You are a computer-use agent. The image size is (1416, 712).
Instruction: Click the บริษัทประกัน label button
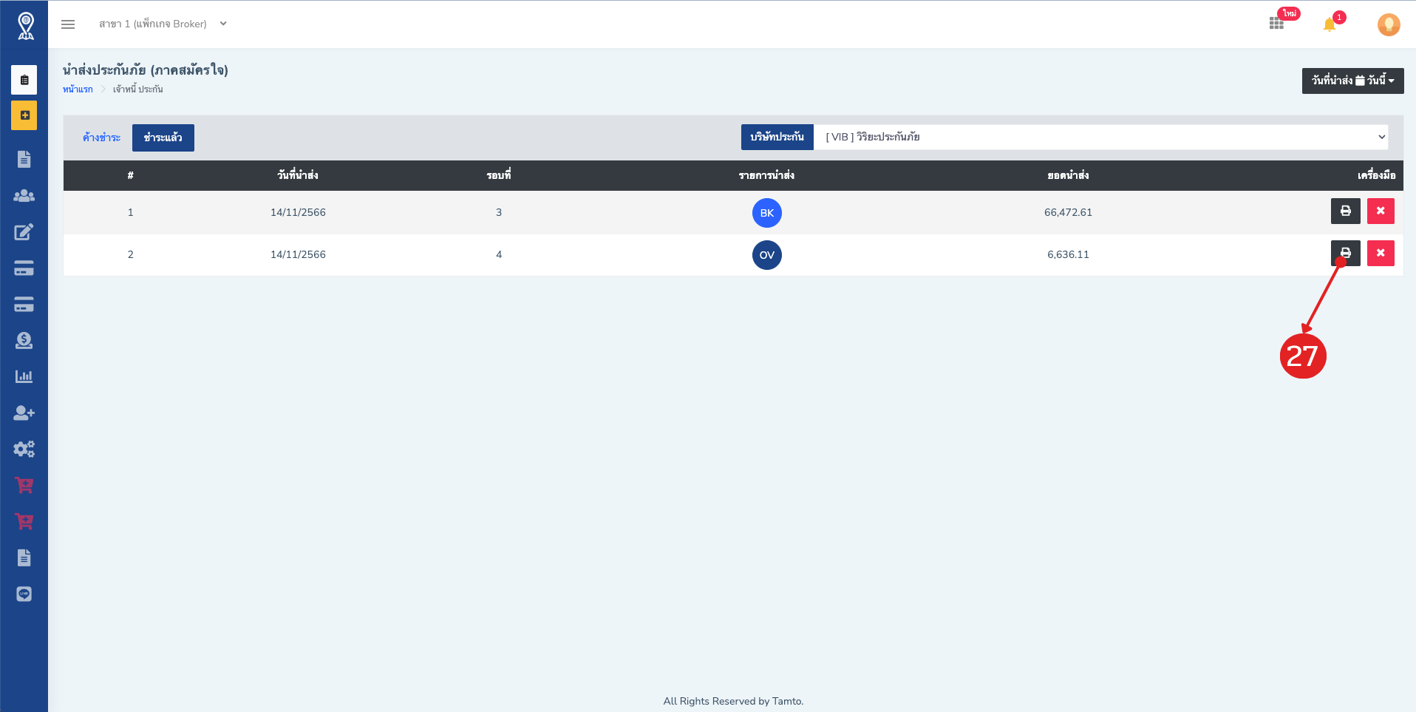pyautogui.click(x=777, y=137)
